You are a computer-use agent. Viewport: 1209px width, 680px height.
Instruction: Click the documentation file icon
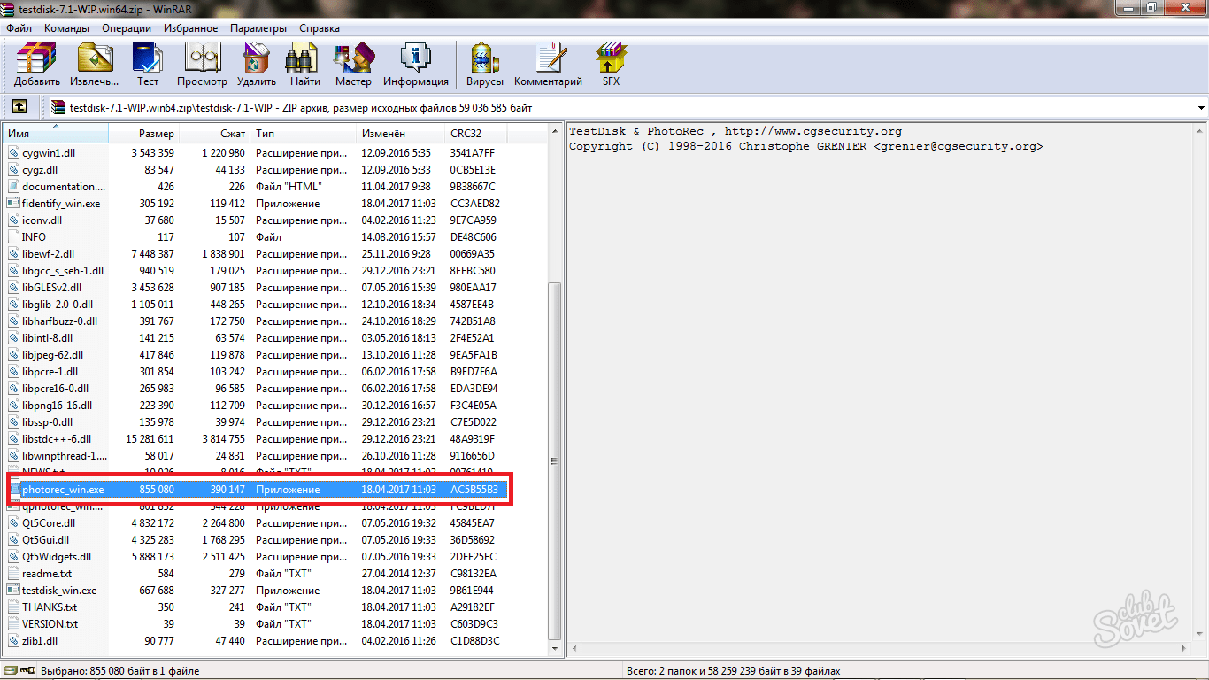pyautogui.click(x=13, y=186)
